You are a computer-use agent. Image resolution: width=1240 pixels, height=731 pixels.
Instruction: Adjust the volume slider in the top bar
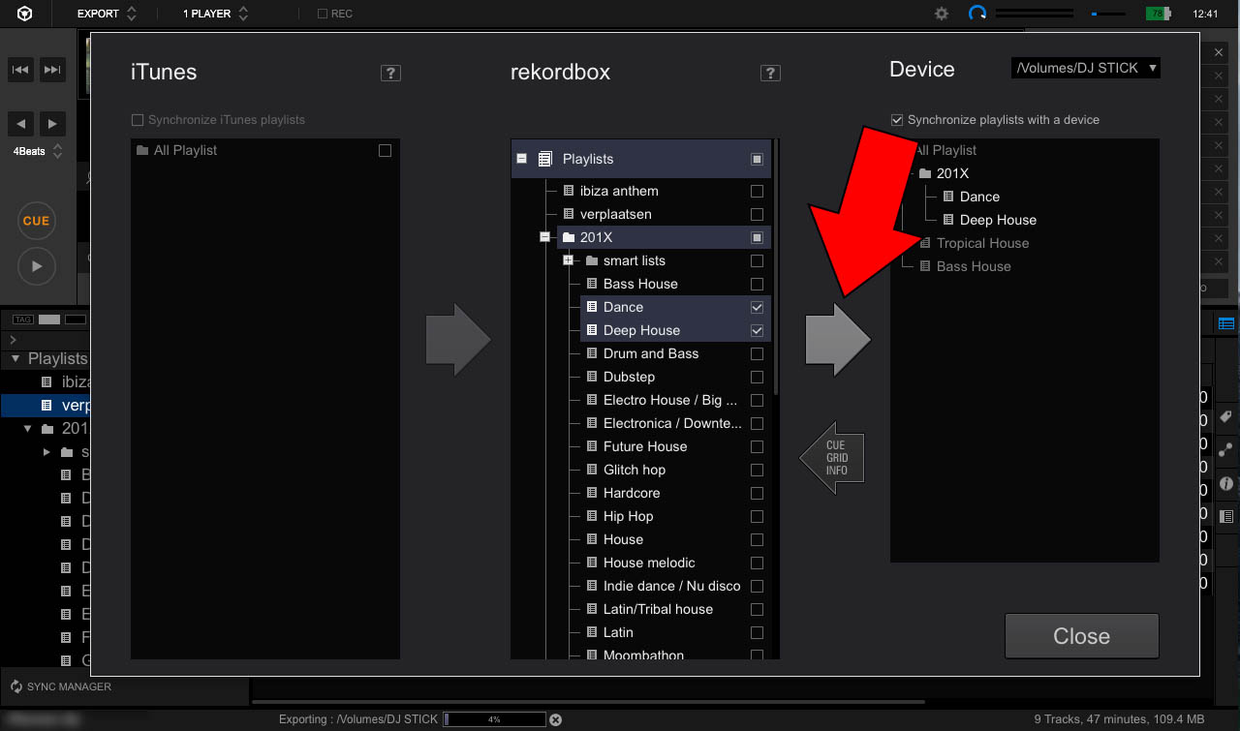(x=1108, y=14)
